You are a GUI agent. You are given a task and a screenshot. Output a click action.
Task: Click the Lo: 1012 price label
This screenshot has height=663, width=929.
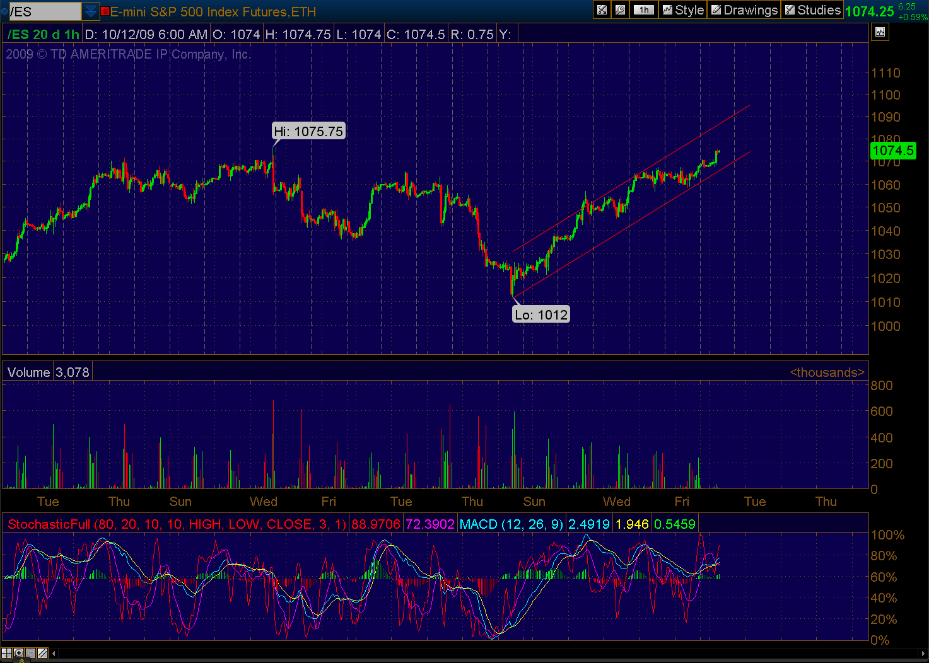coord(540,313)
